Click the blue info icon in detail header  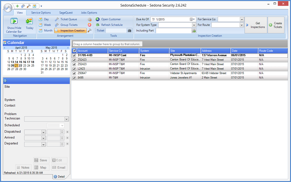(x=5, y=81)
